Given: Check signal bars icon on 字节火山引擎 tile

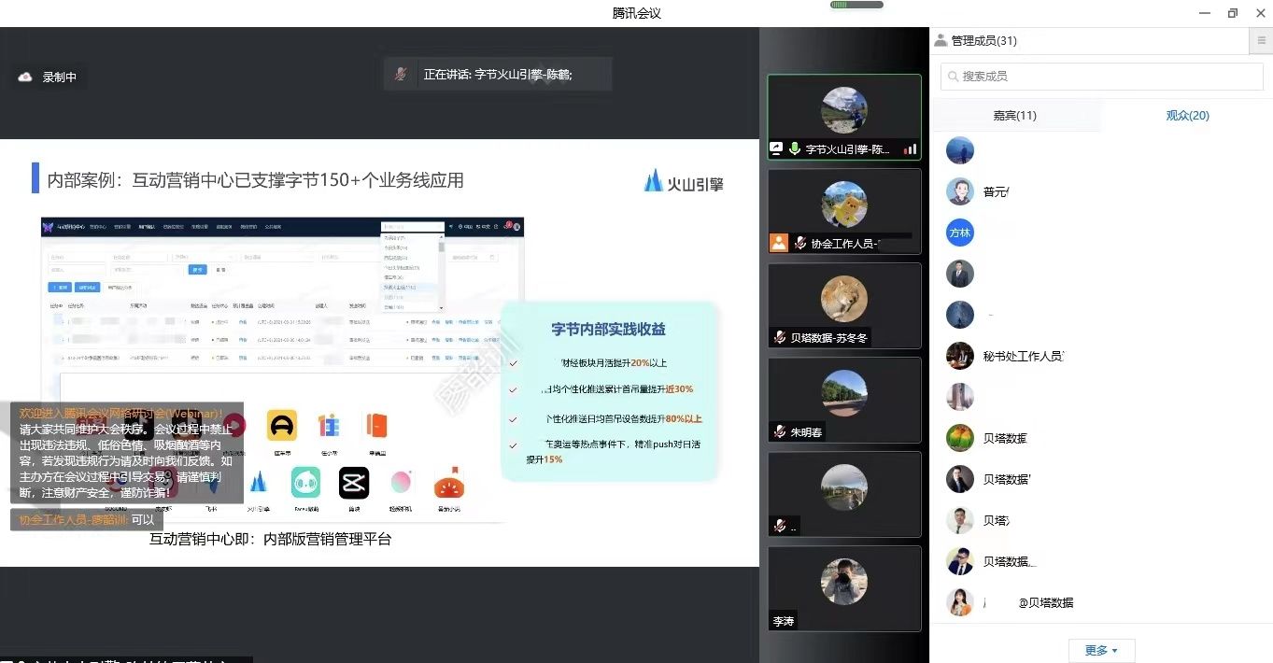Looking at the screenshot, I should (x=910, y=148).
